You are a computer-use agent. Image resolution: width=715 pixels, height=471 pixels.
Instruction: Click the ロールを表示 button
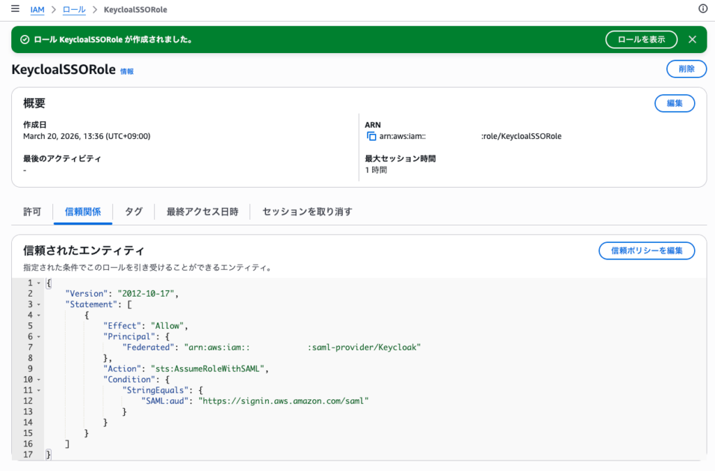pyautogui.click(x=641, y=40)
